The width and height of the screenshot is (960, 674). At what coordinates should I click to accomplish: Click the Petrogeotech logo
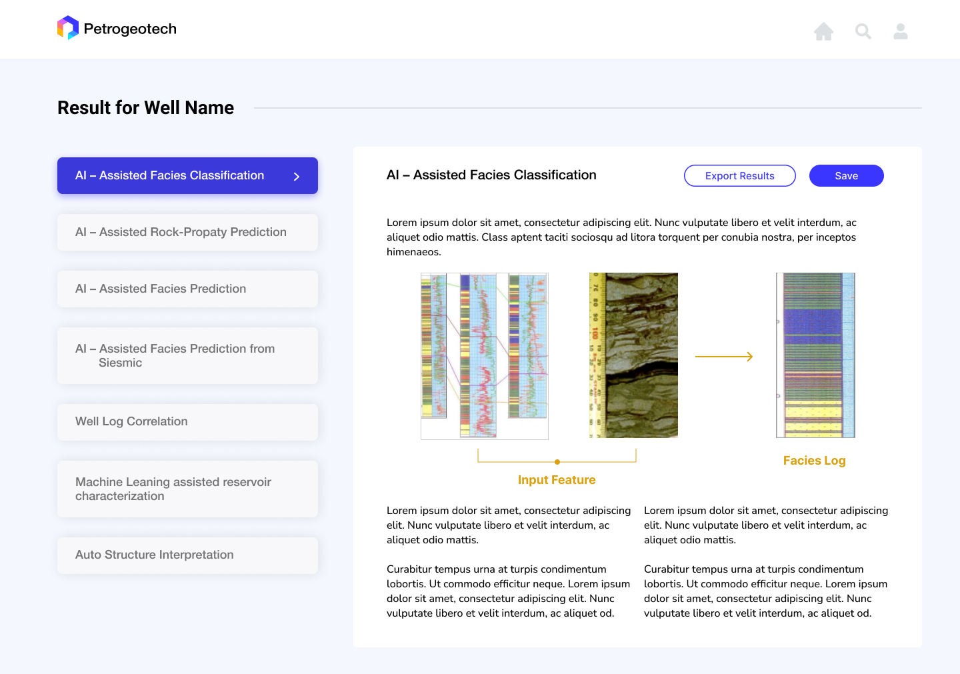pyautogui.click(x=117, y=27)
